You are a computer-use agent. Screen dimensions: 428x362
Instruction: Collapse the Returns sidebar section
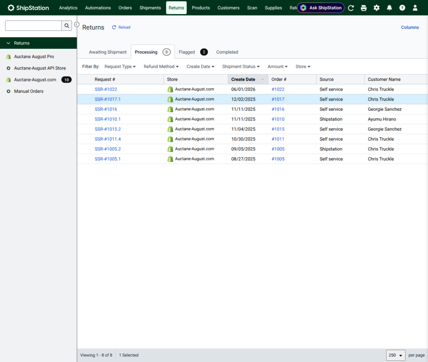click(x=8, y=43)
